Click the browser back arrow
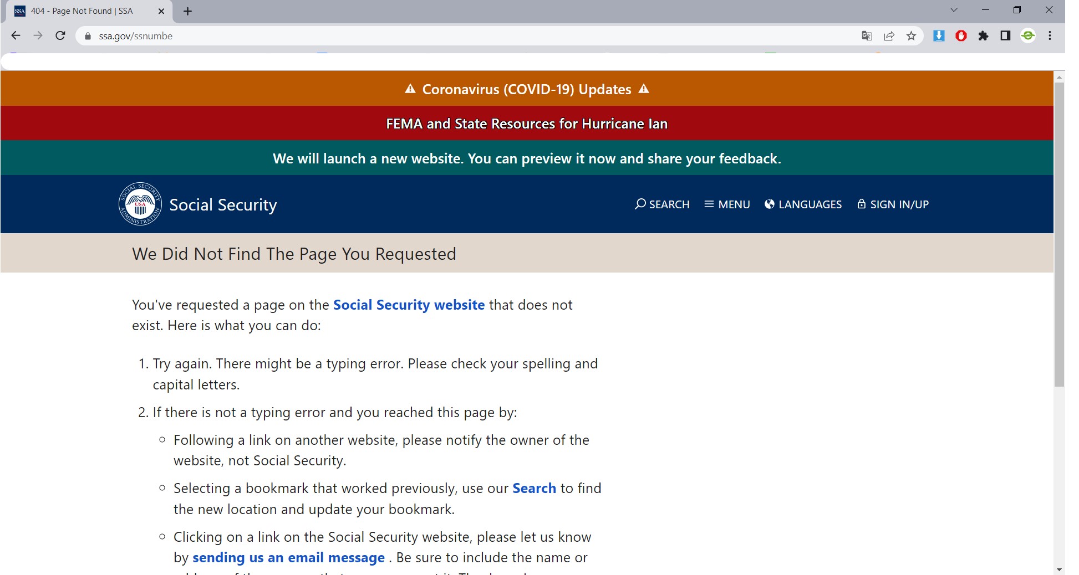Viewport: 1079px width, 575px height. point(16,36)
